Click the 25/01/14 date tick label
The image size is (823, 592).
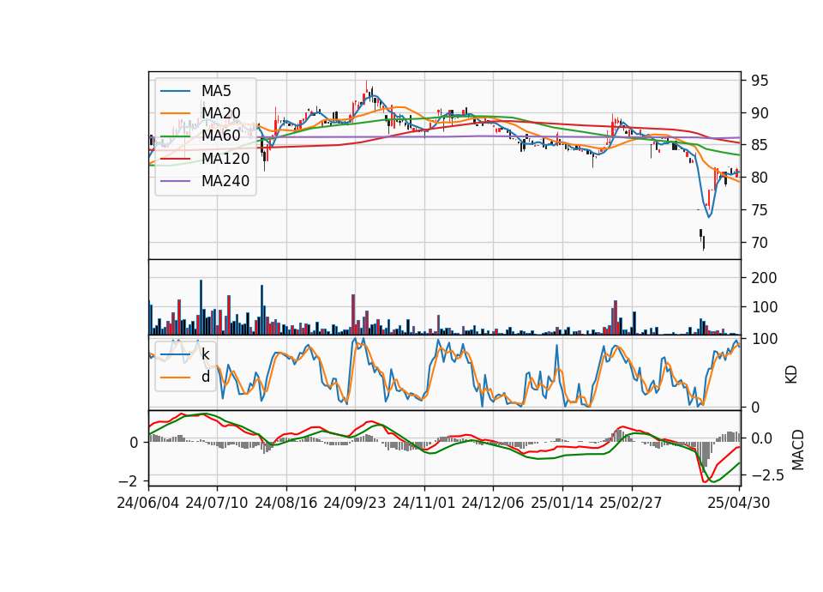(562, 503)
